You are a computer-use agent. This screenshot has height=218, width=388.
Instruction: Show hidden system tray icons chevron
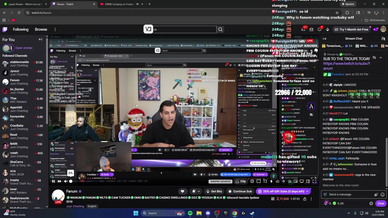(x=349, y=213)
